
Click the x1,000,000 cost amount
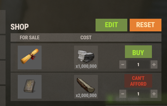[x=86, y=66]
